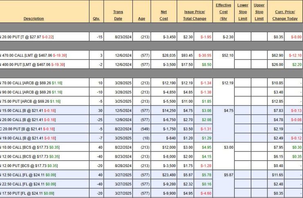The image size is (303, 198).
Task: Click the 20.00 PUT T description cell
Action: (28, 37)
